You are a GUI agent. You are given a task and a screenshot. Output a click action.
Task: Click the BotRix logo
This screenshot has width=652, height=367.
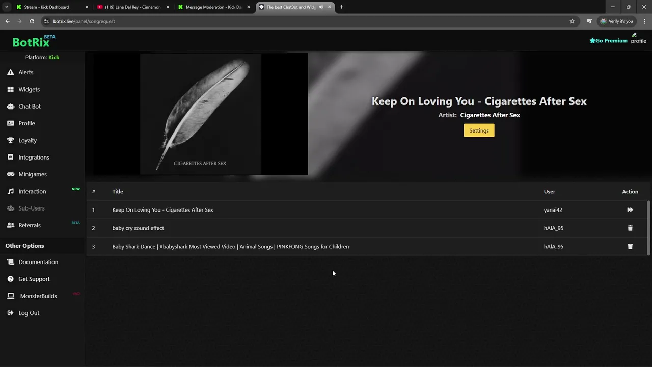tap(34, 41)
